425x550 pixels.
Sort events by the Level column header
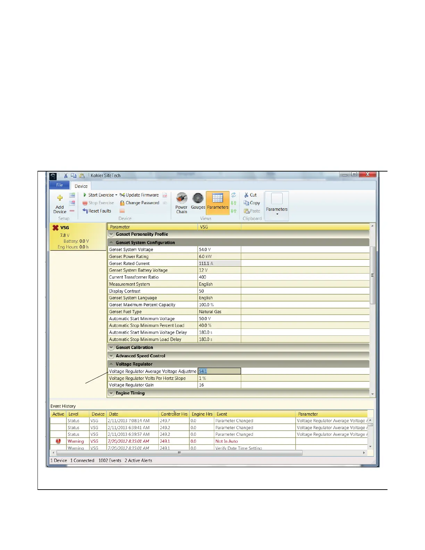78,414
